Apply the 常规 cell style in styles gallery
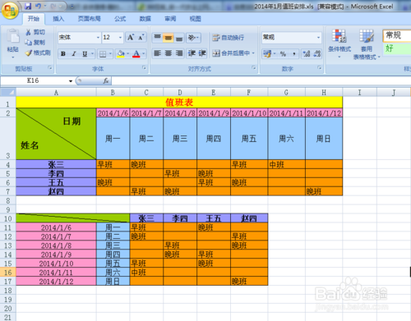411x321 pixels. tap(397, 35)
